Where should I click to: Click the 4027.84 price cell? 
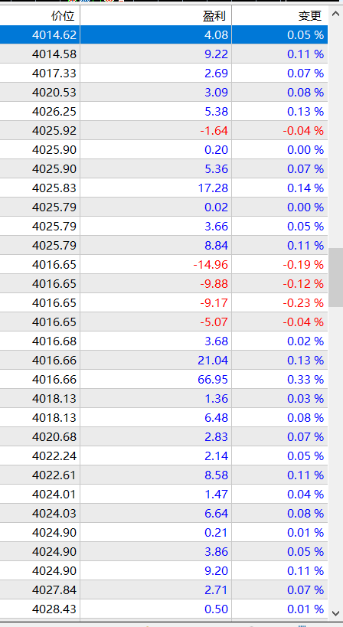(x=40, y=589)
